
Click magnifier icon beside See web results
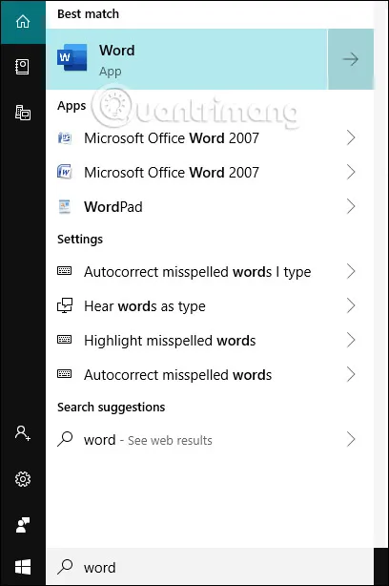point(65,439)
